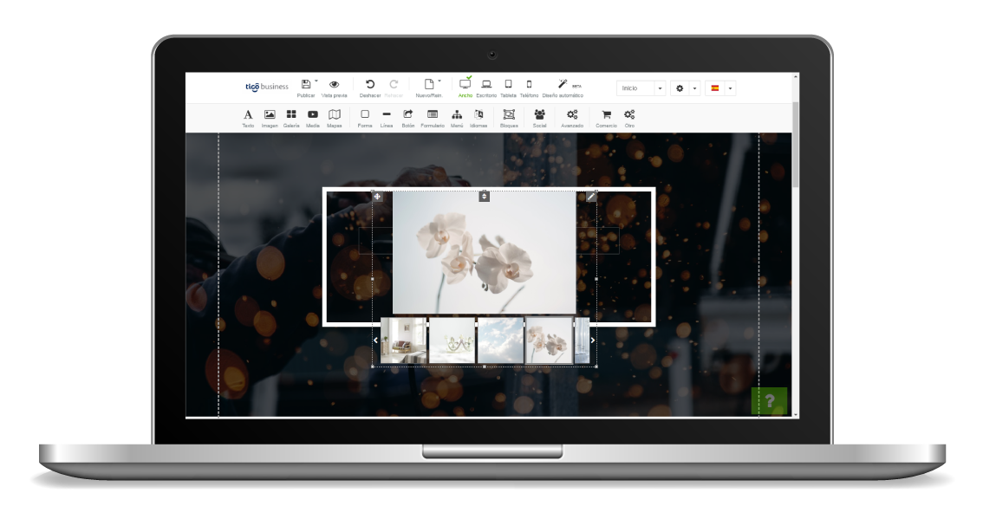Select the Imagen tool
This screenshot has height=519, width=983.
click(x=270, y=117)
